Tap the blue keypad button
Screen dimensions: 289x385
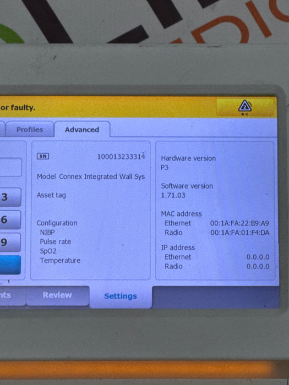coord(10,265)
